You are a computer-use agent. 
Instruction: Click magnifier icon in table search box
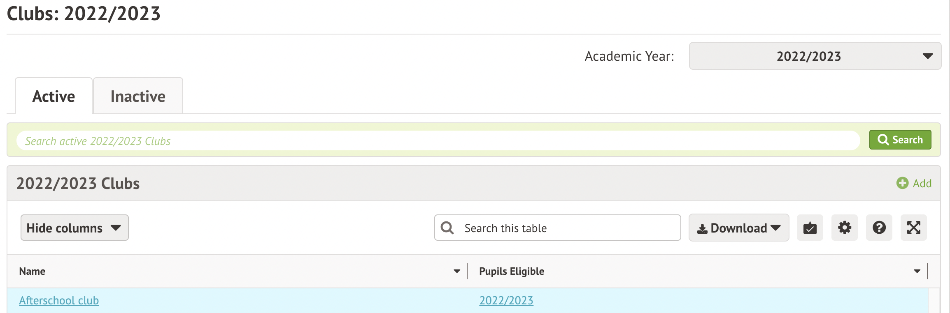(447, 228)
